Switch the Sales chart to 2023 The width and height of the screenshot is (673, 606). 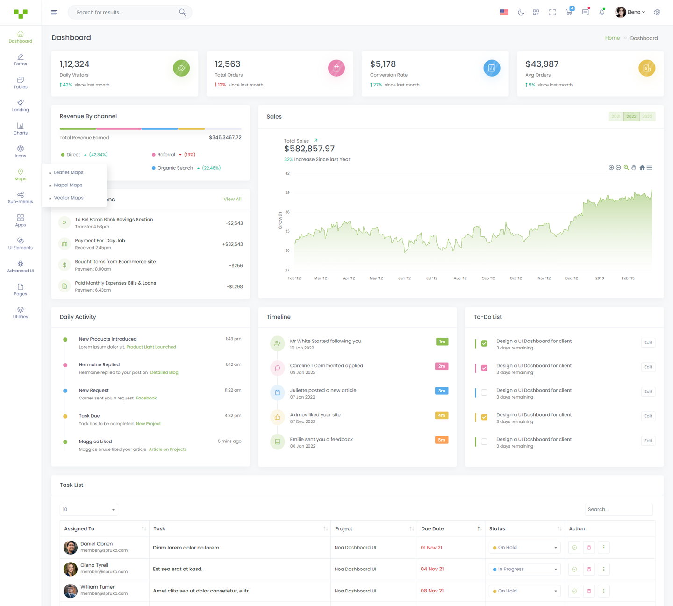click(647, 117)
